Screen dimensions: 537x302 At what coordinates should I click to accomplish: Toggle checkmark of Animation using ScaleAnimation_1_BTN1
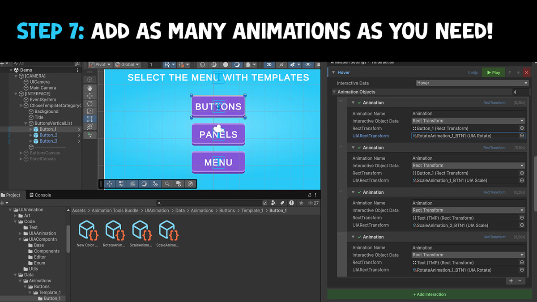pyautogui.click(x=359, y=148)
